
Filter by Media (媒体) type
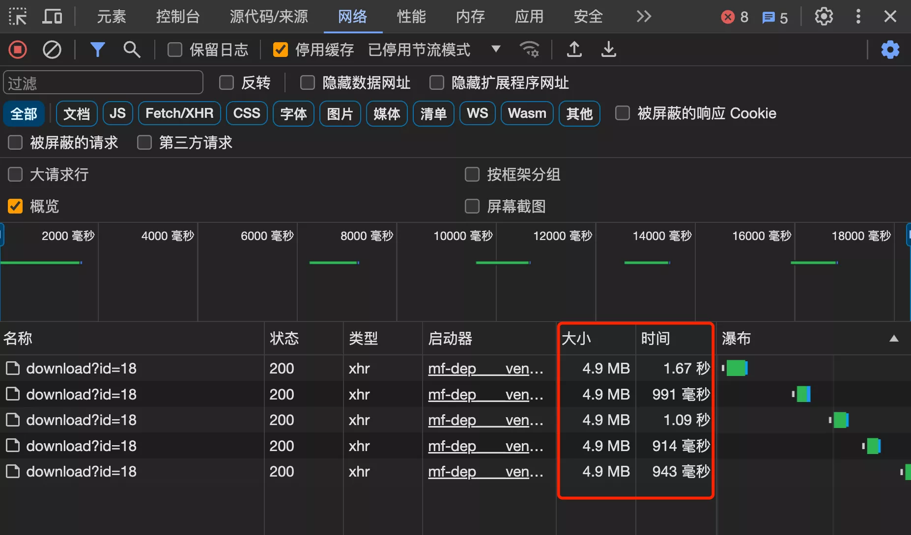coord(387,113)
